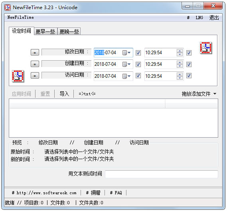
Task: Open the # FAQ link
Action: (116, 193)
